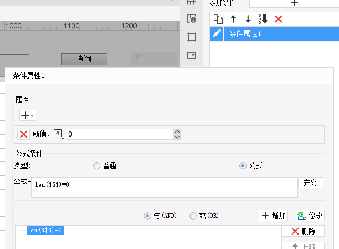The width and height of the screenshot is (339, 249).
Task: Click the 删除 button
Action: coord(303,231)
